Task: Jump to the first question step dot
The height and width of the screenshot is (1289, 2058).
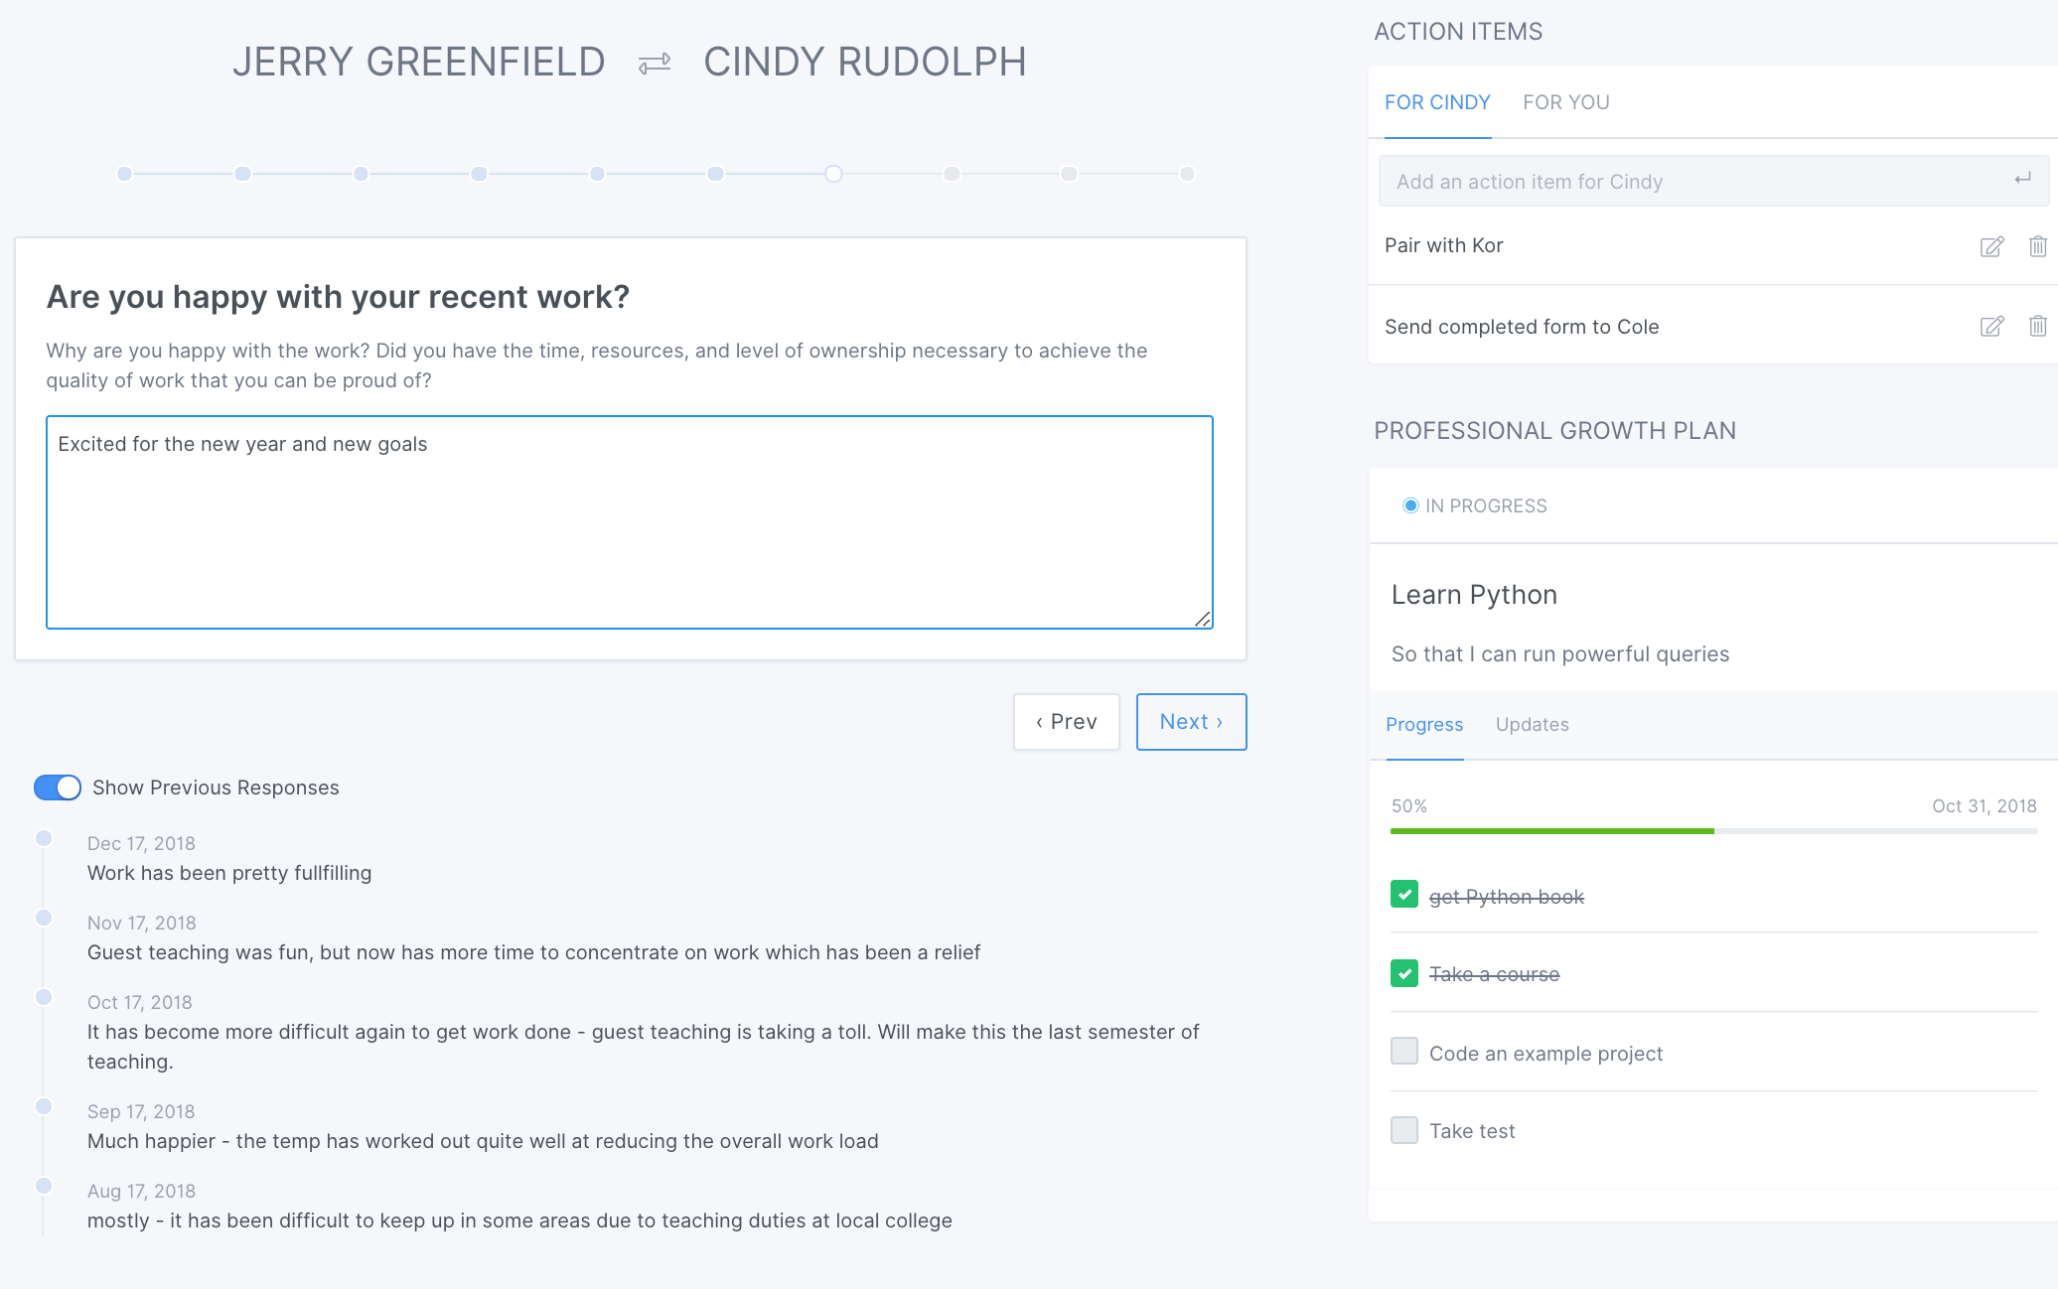Action: pyautogui.click(x=124, y=174)
